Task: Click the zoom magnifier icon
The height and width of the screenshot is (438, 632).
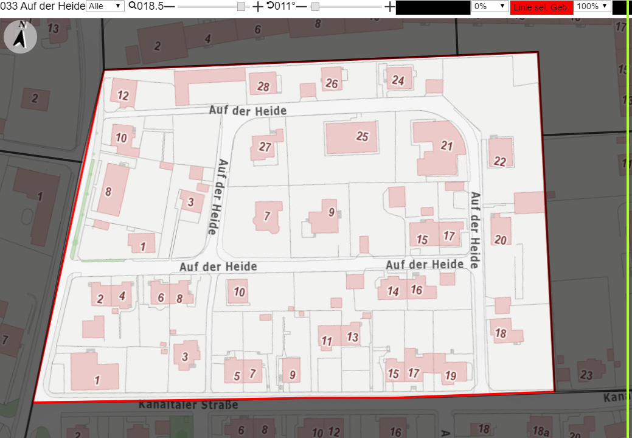Action: (132, 5)
